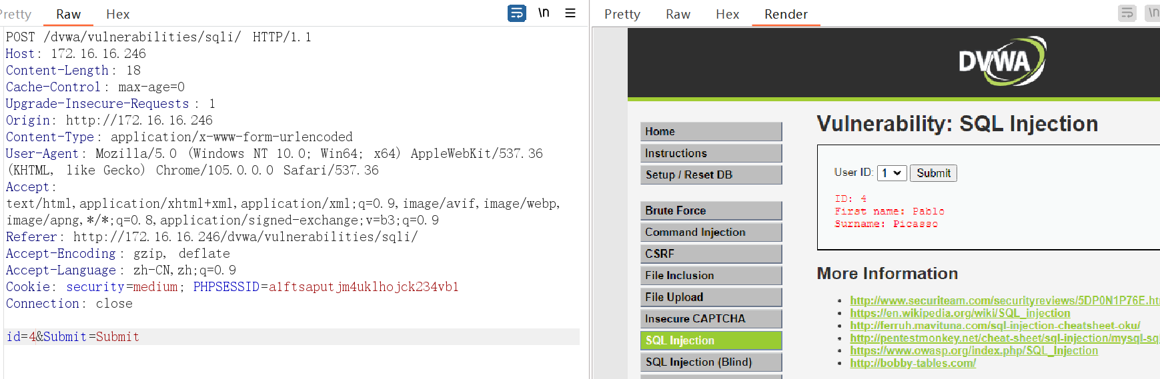This screenshot has height=379, width=1160.
Task: Click the DVWA logo
Action: click(1003, 61)
